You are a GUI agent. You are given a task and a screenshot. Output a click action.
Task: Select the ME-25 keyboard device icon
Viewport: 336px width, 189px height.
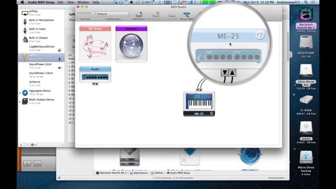pos(199,104)
